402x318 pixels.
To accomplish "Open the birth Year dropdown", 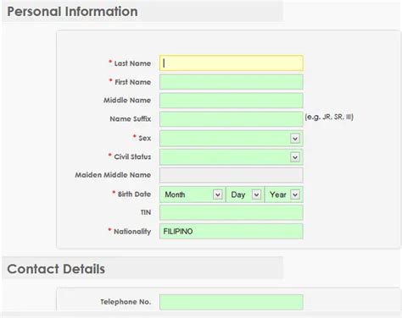I will click(284, 195).
